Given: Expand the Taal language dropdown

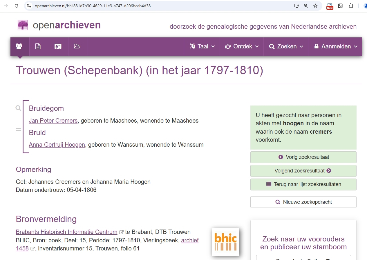Looking at the screenshot, I should click(202, 46).
